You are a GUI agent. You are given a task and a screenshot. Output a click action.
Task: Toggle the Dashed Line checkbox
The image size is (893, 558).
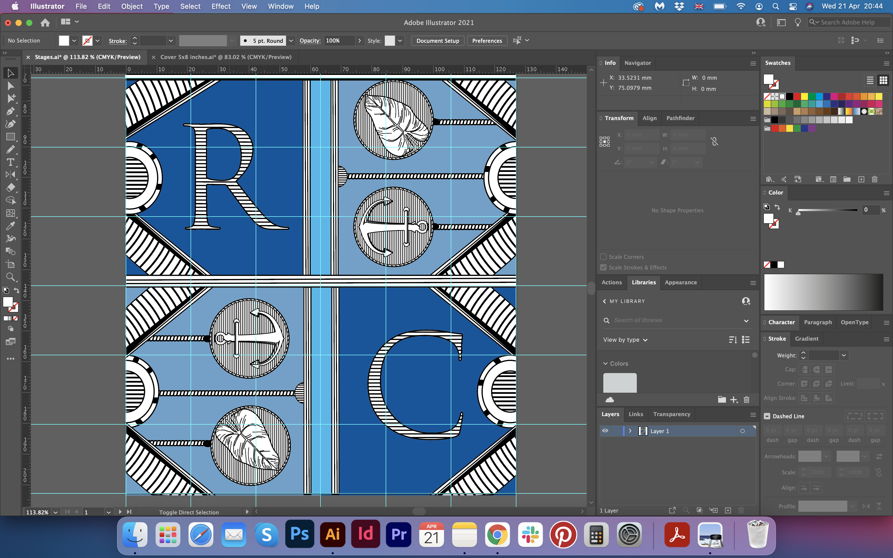tap(767, 416)
